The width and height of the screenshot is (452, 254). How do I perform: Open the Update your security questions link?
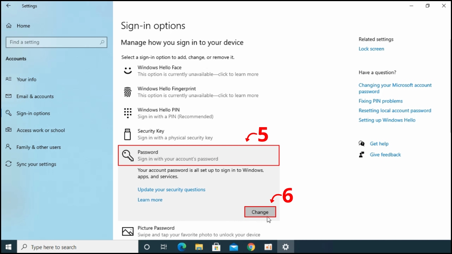coord(171,189)
